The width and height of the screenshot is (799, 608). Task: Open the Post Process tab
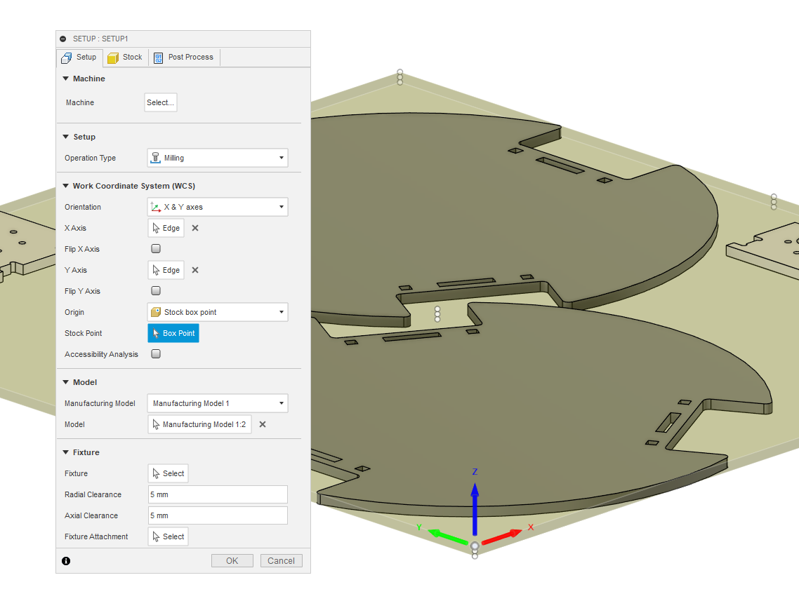coord(184,58)
